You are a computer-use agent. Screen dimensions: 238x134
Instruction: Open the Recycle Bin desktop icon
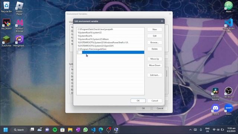6,7
